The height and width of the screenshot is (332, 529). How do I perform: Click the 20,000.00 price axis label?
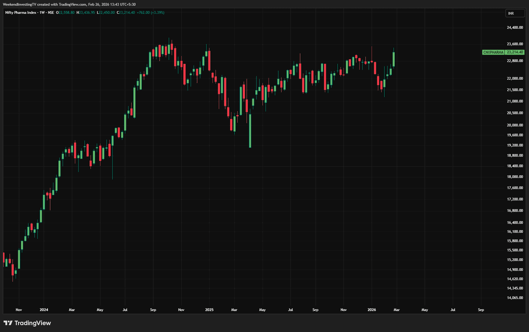coord(515,125)
